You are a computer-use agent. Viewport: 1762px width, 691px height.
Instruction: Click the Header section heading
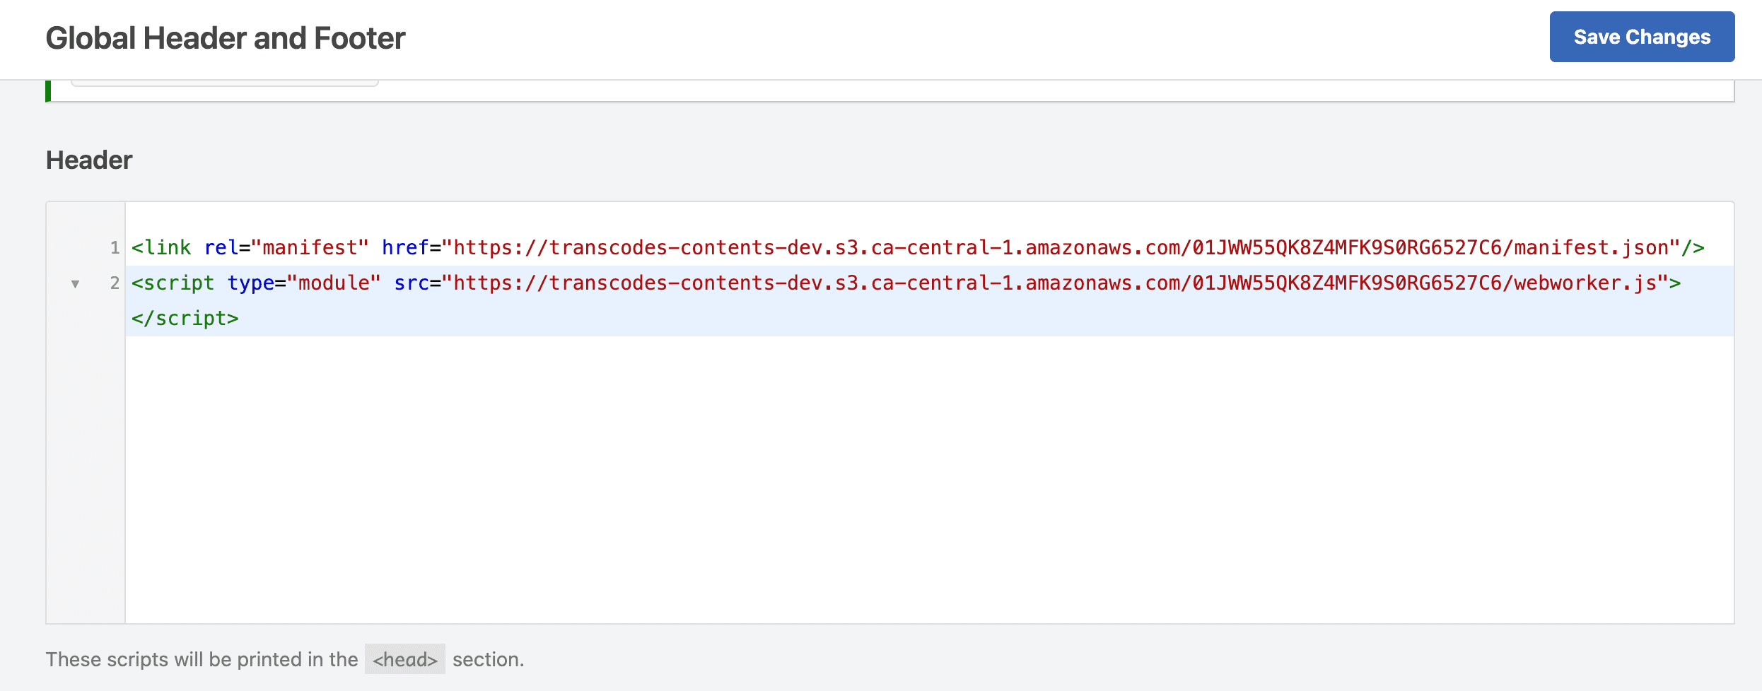[x=88, y=160]
